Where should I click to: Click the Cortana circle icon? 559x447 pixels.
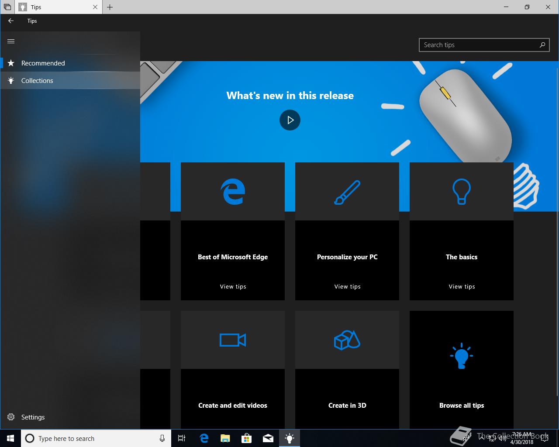tap(30, 438)
